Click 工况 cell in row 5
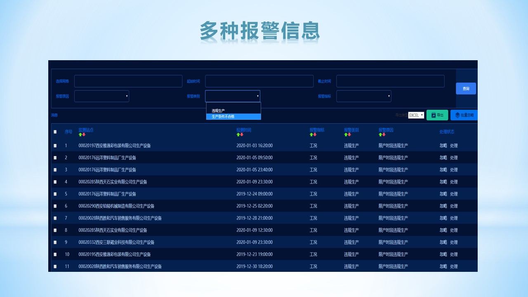 pos(313,194)
